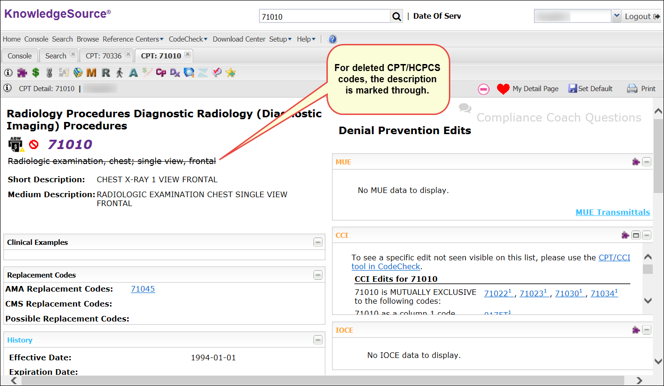Screen dimensions: 664x386
Task: Expand the CodeCheck menu
Action: point(188,39)
